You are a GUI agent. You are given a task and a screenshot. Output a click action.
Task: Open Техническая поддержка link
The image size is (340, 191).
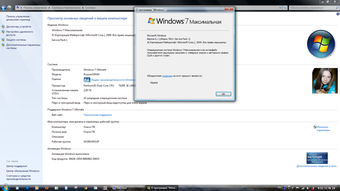click(x=98, y=115)
